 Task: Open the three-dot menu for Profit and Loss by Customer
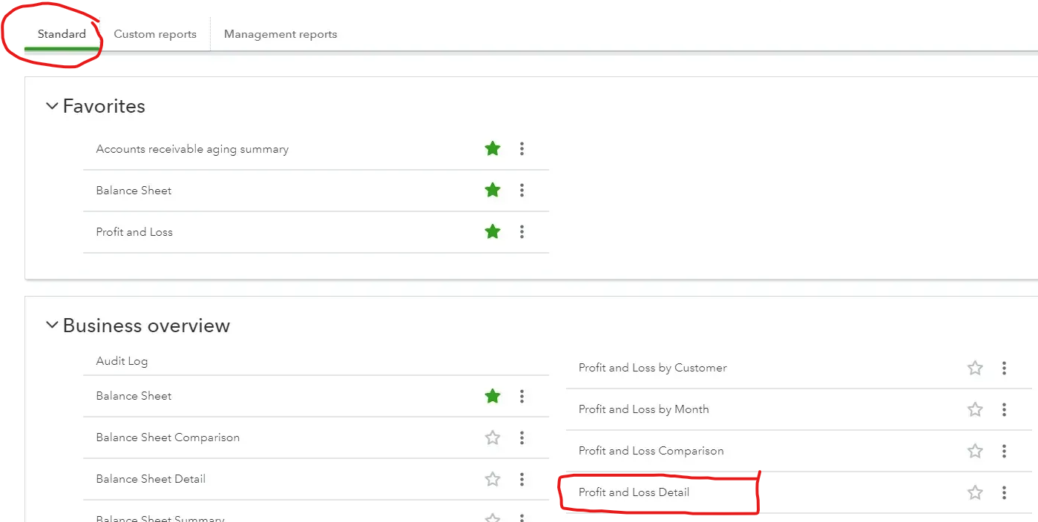click(x=1004, y=368)
